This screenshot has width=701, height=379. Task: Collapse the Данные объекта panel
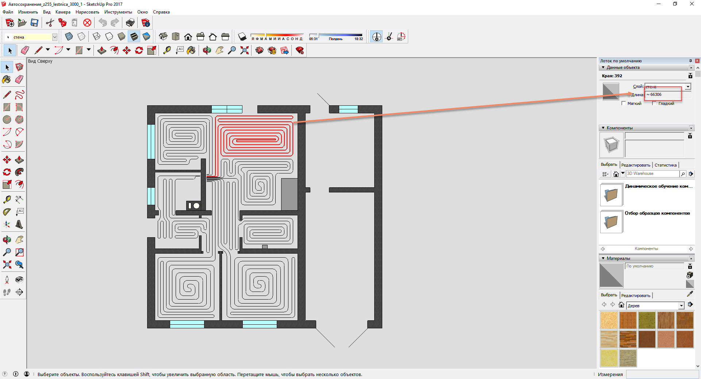[603, 67]
